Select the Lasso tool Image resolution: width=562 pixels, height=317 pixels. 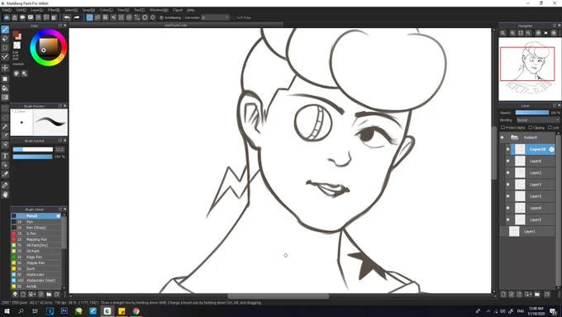coord(5,118)
